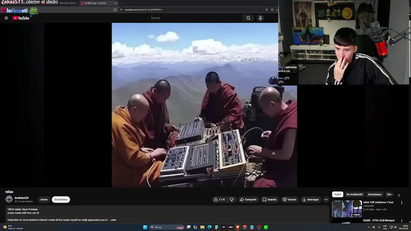Launch Microsoft Edge from taskbar
The image size is (411, 231).
pos(209,227)
